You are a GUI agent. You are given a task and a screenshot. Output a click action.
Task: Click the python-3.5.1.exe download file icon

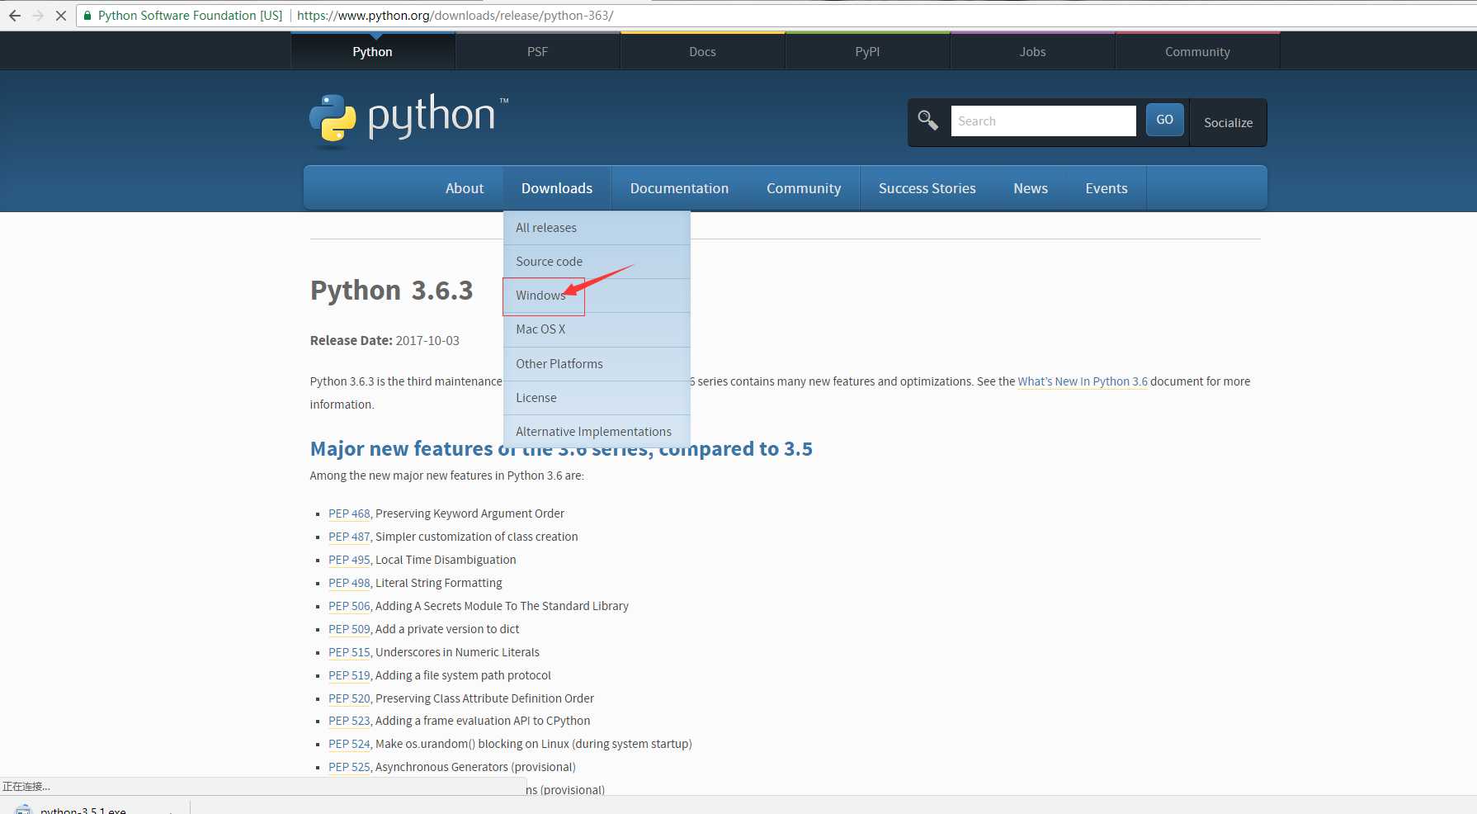coord(23,810)
